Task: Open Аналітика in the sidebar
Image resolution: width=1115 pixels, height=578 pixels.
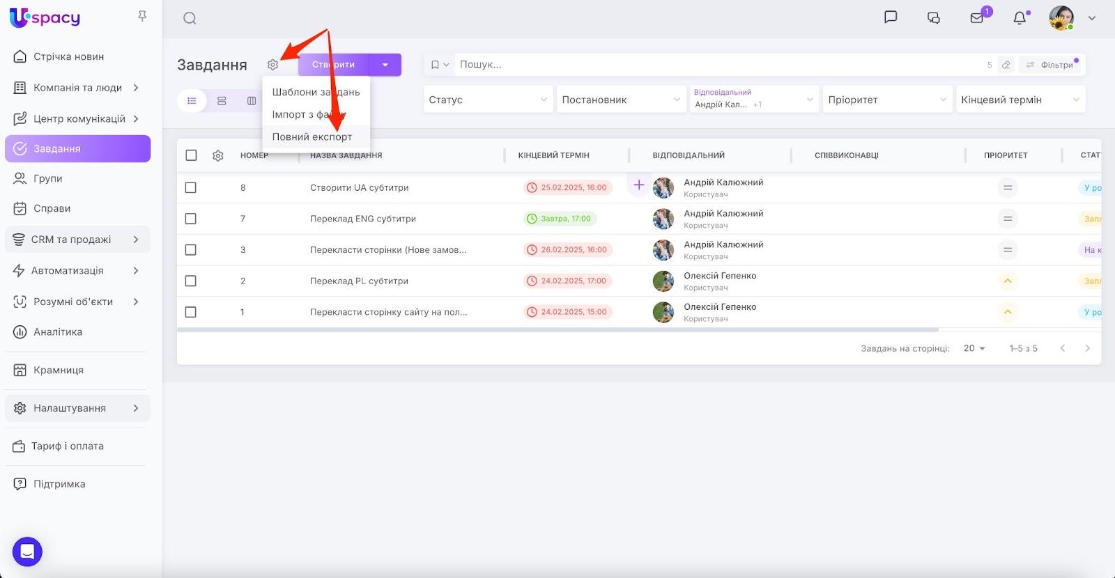Action: click(x=58, y=332)
